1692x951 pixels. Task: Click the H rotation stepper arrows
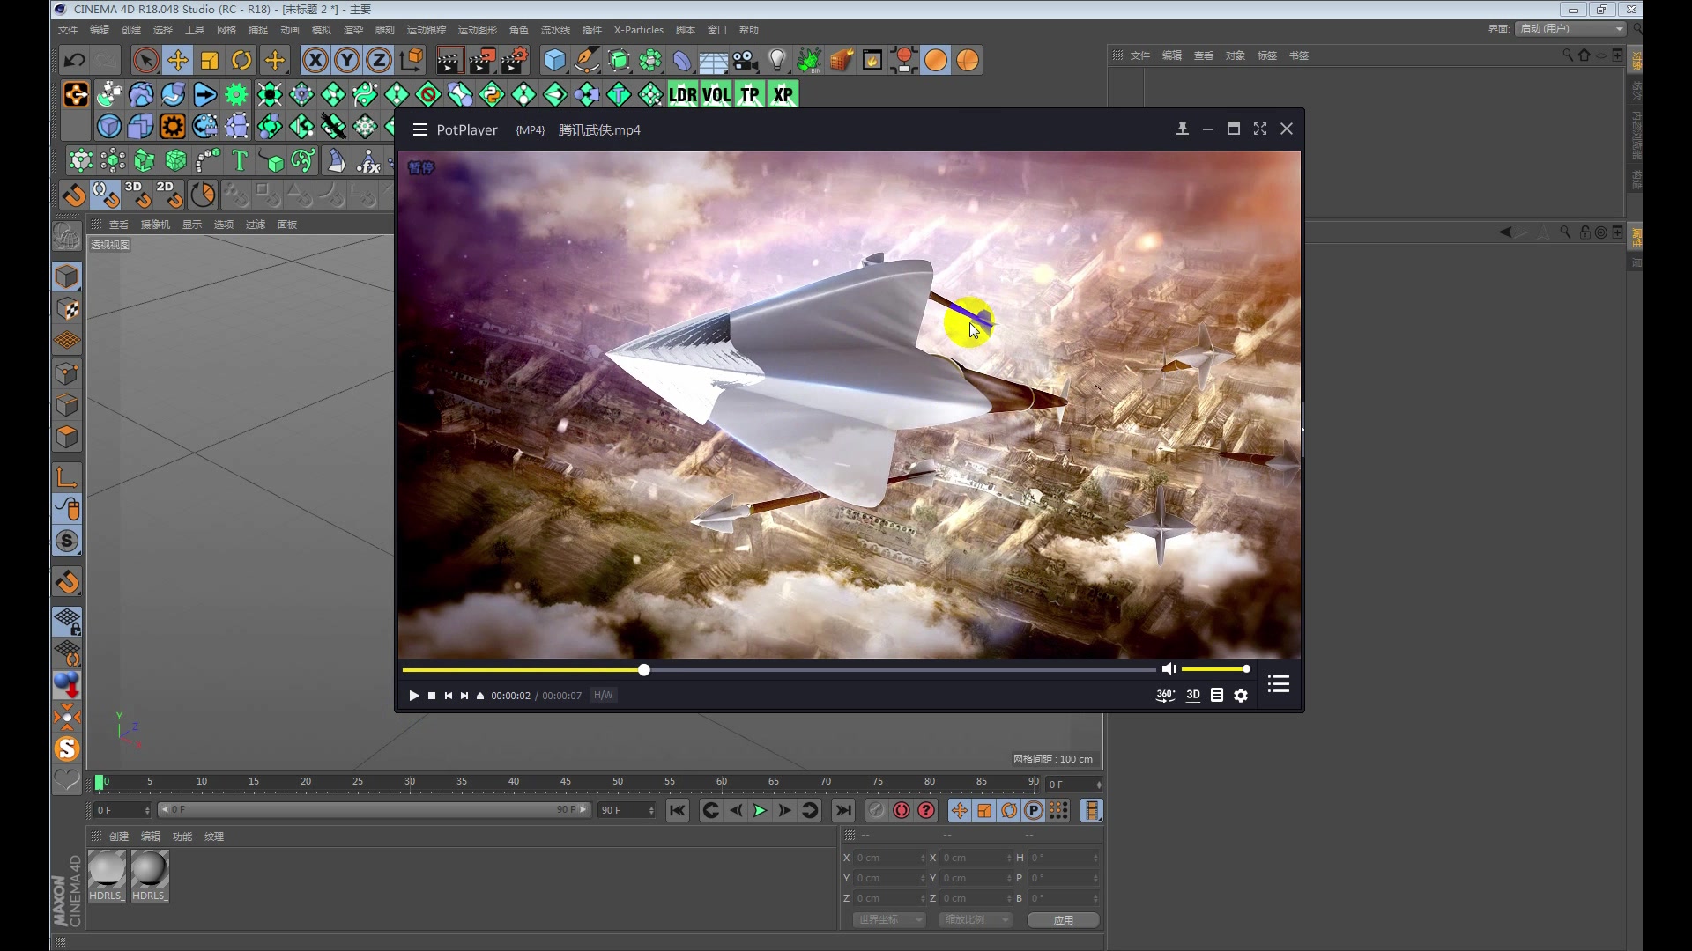[x=1095, y=859]
